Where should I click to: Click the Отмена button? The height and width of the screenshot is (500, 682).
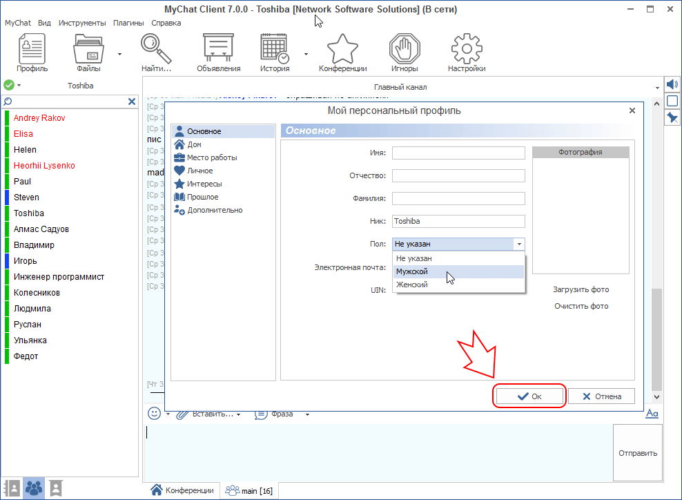tap(601, 396)
